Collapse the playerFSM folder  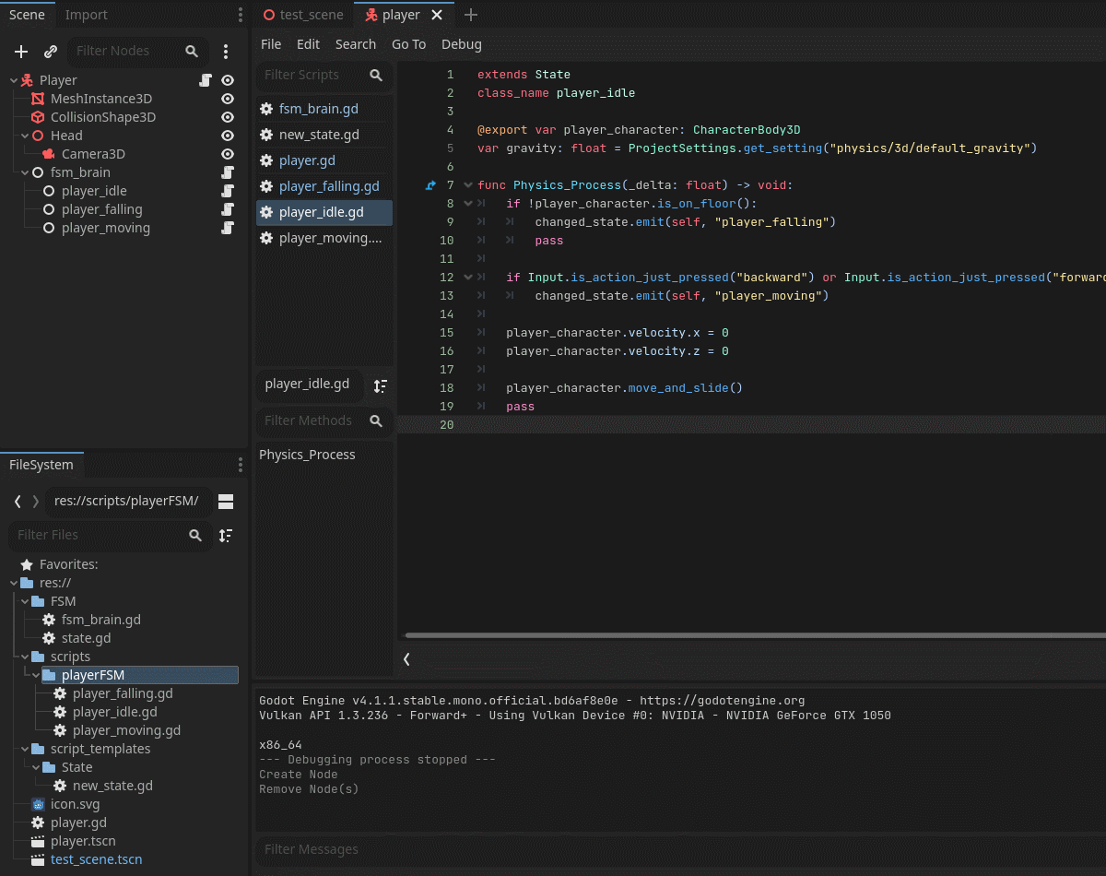point(36,675)
